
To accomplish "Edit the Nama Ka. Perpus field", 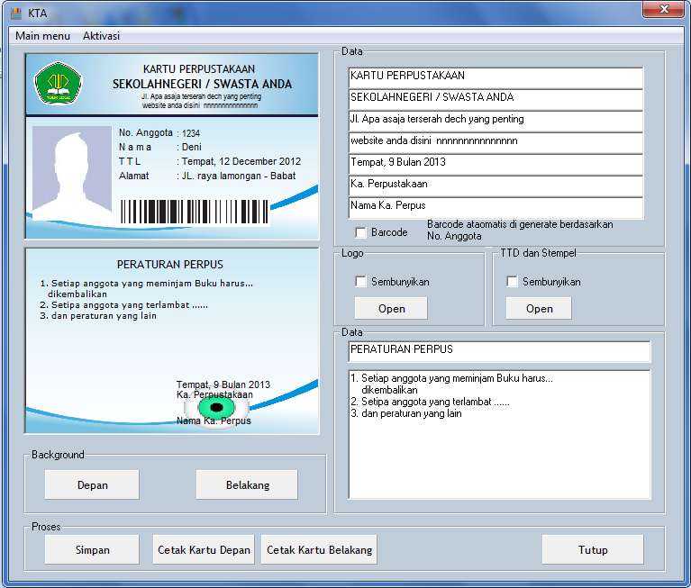I will 496,207.
